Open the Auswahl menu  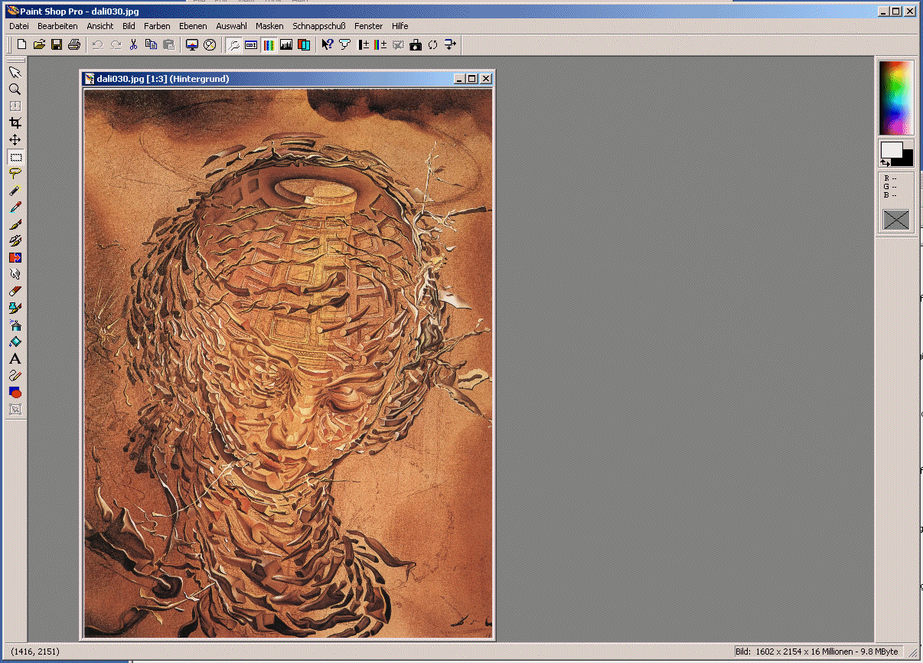(x=231, y=26)
